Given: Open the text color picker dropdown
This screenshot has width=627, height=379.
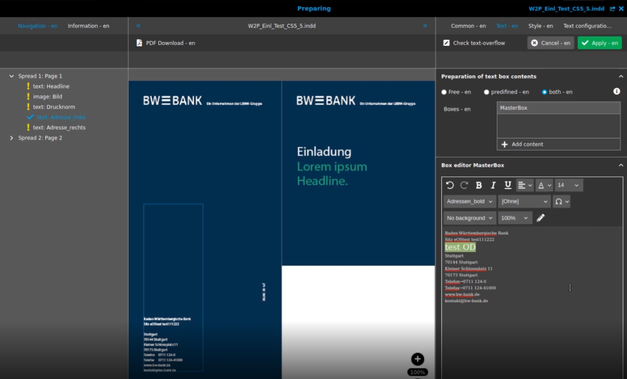Looking at the screenshot, I should [544, 185].
